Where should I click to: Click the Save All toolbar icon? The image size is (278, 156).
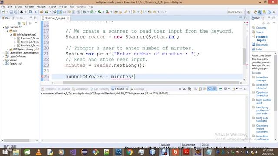pyautogui.click(x=16, y=12)
